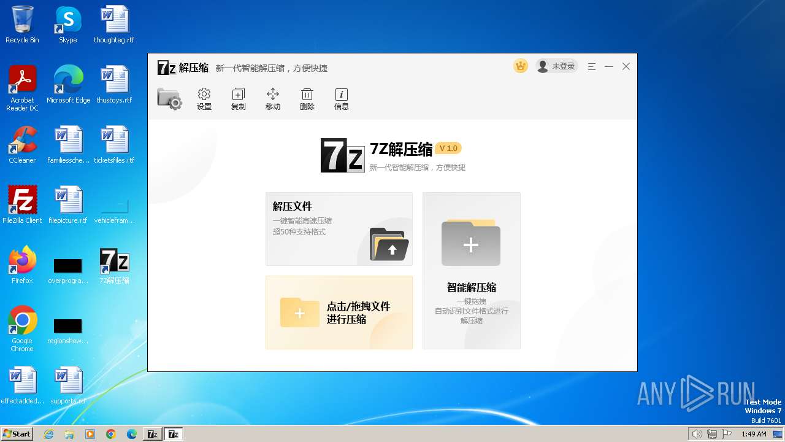Select regionshow... desktop item
Screen dimensions: 785x442
click(x=68, y=330)
